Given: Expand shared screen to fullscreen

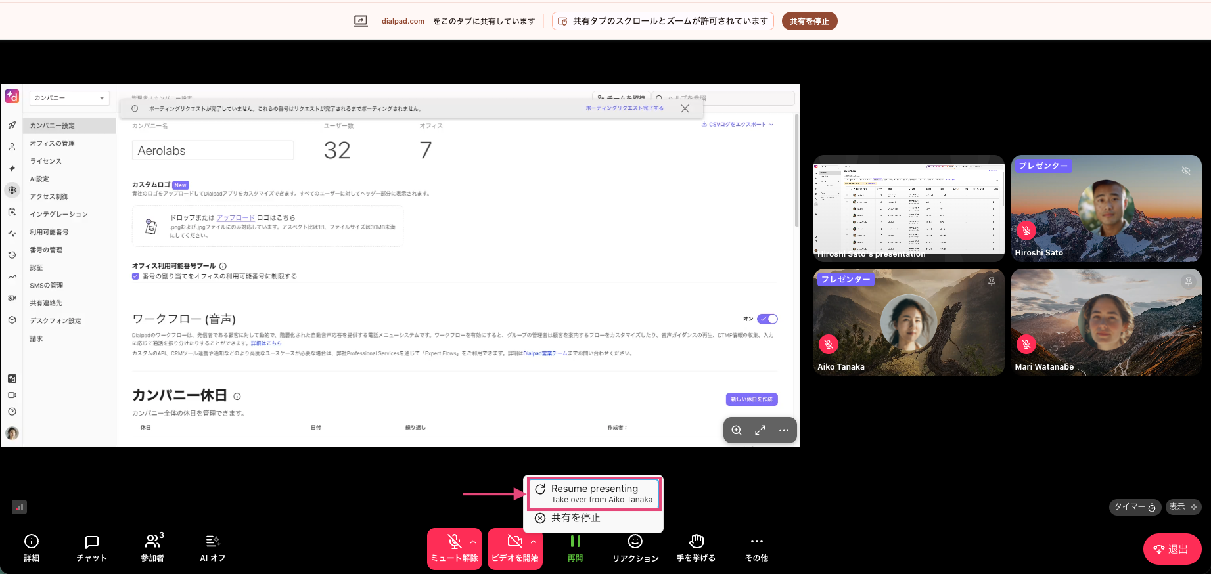Looking at the screenshot, I should coord(760,430).
